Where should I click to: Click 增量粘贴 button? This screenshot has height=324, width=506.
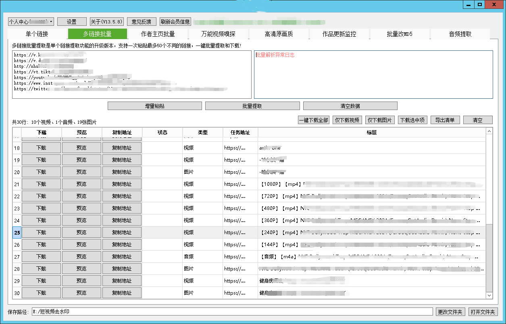click(x=154, y=106)
